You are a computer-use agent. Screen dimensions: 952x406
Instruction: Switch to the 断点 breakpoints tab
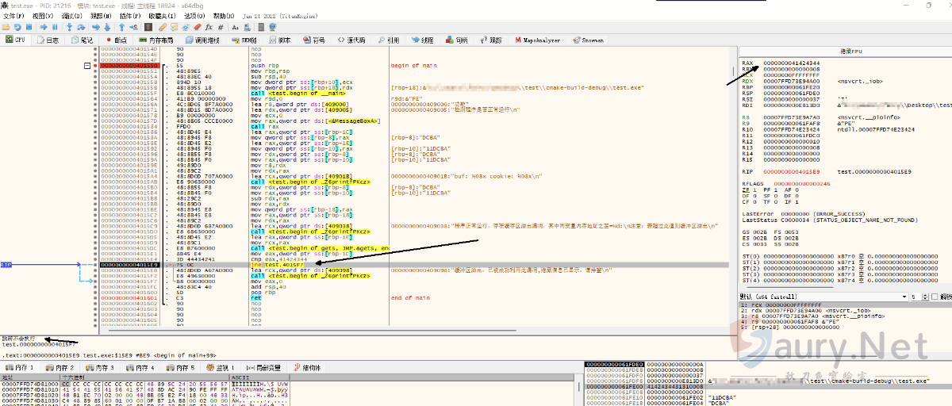click(116, 40)
